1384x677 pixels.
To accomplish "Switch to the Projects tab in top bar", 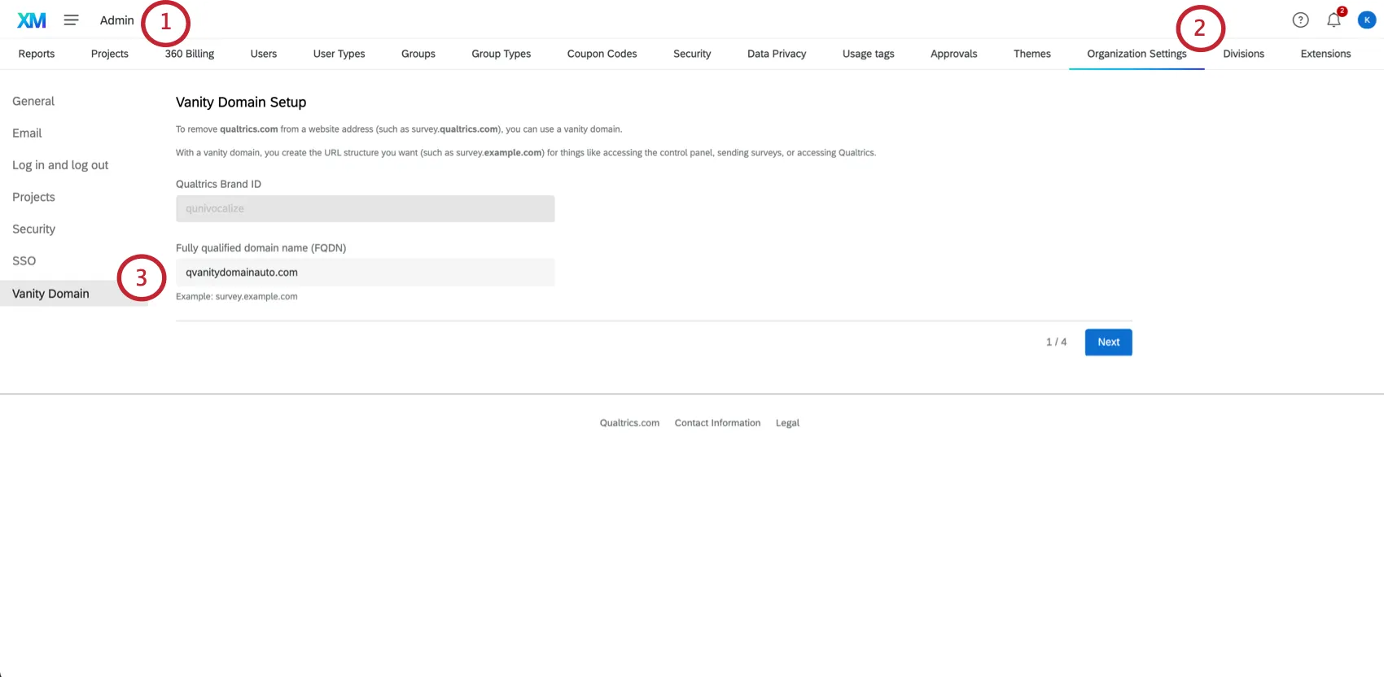I will [110, 54].
